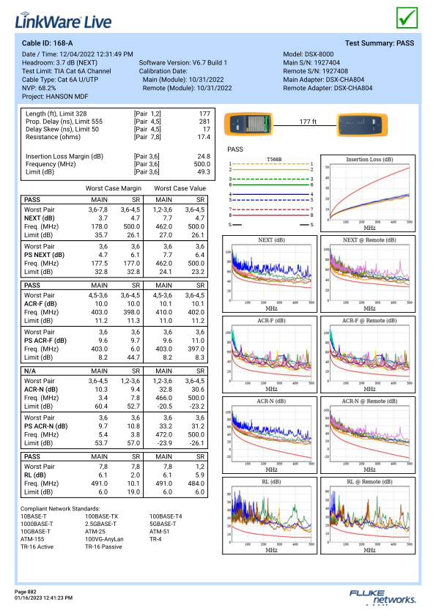Open the ACR-F (dB) graph
The width and height of the screenshot is (436, 616).
pyautogui.click(x=270, y=355)
